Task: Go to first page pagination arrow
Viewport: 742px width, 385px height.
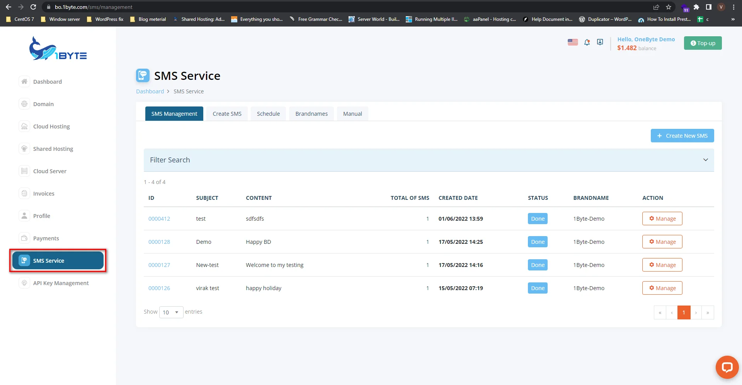Action: [x=660, y=312]
